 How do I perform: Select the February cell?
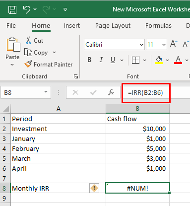point(58,148)
